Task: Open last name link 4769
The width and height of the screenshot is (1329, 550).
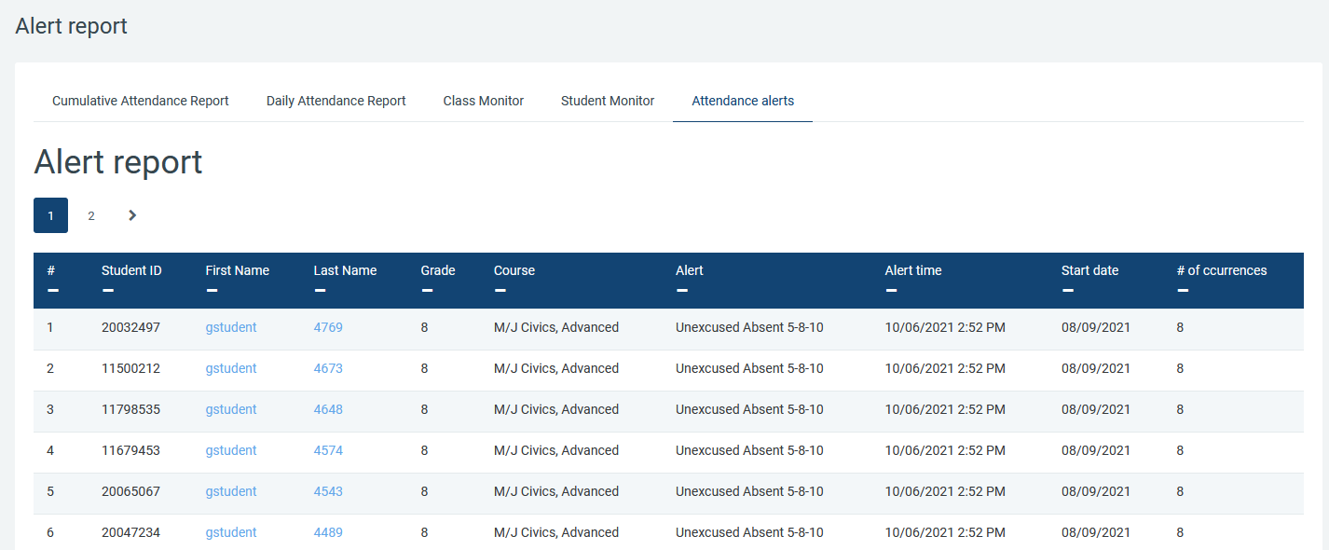Action: (x=328, y=327)
